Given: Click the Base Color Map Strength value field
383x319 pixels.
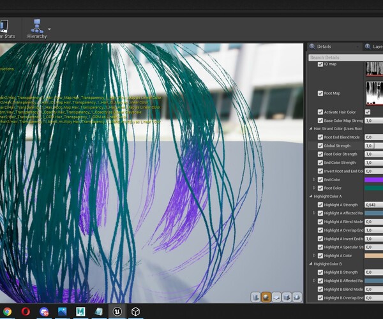Looking at the screenshot, I should (x=373, y=121).
